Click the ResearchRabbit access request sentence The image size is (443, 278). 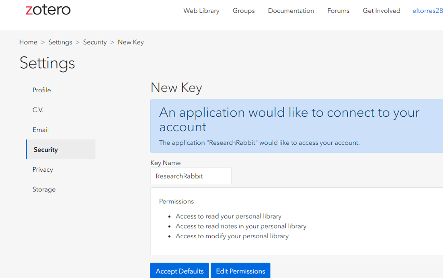(259, 143)
